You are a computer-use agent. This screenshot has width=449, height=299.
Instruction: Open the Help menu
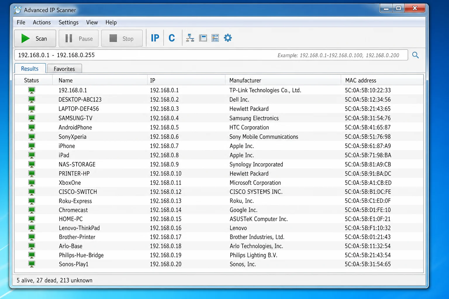tap(111, 22)
